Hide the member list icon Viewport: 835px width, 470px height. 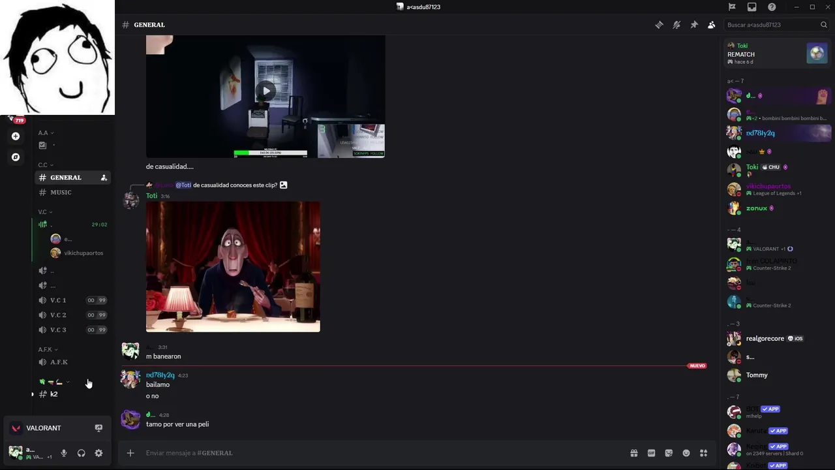(711, 25)
